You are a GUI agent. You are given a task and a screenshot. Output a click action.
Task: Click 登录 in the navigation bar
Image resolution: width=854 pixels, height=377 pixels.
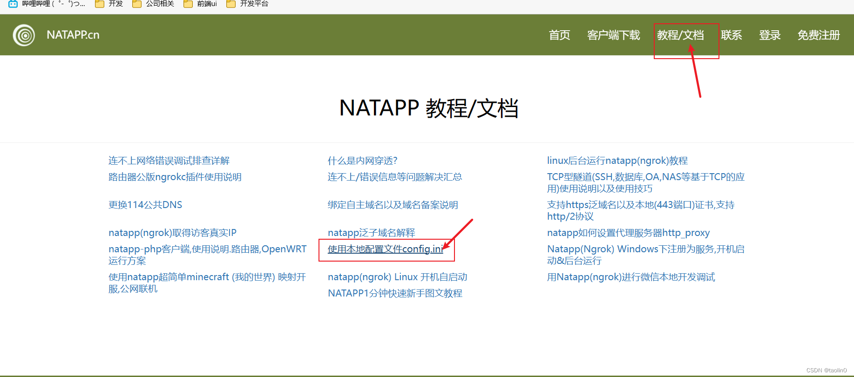point(770,35)
